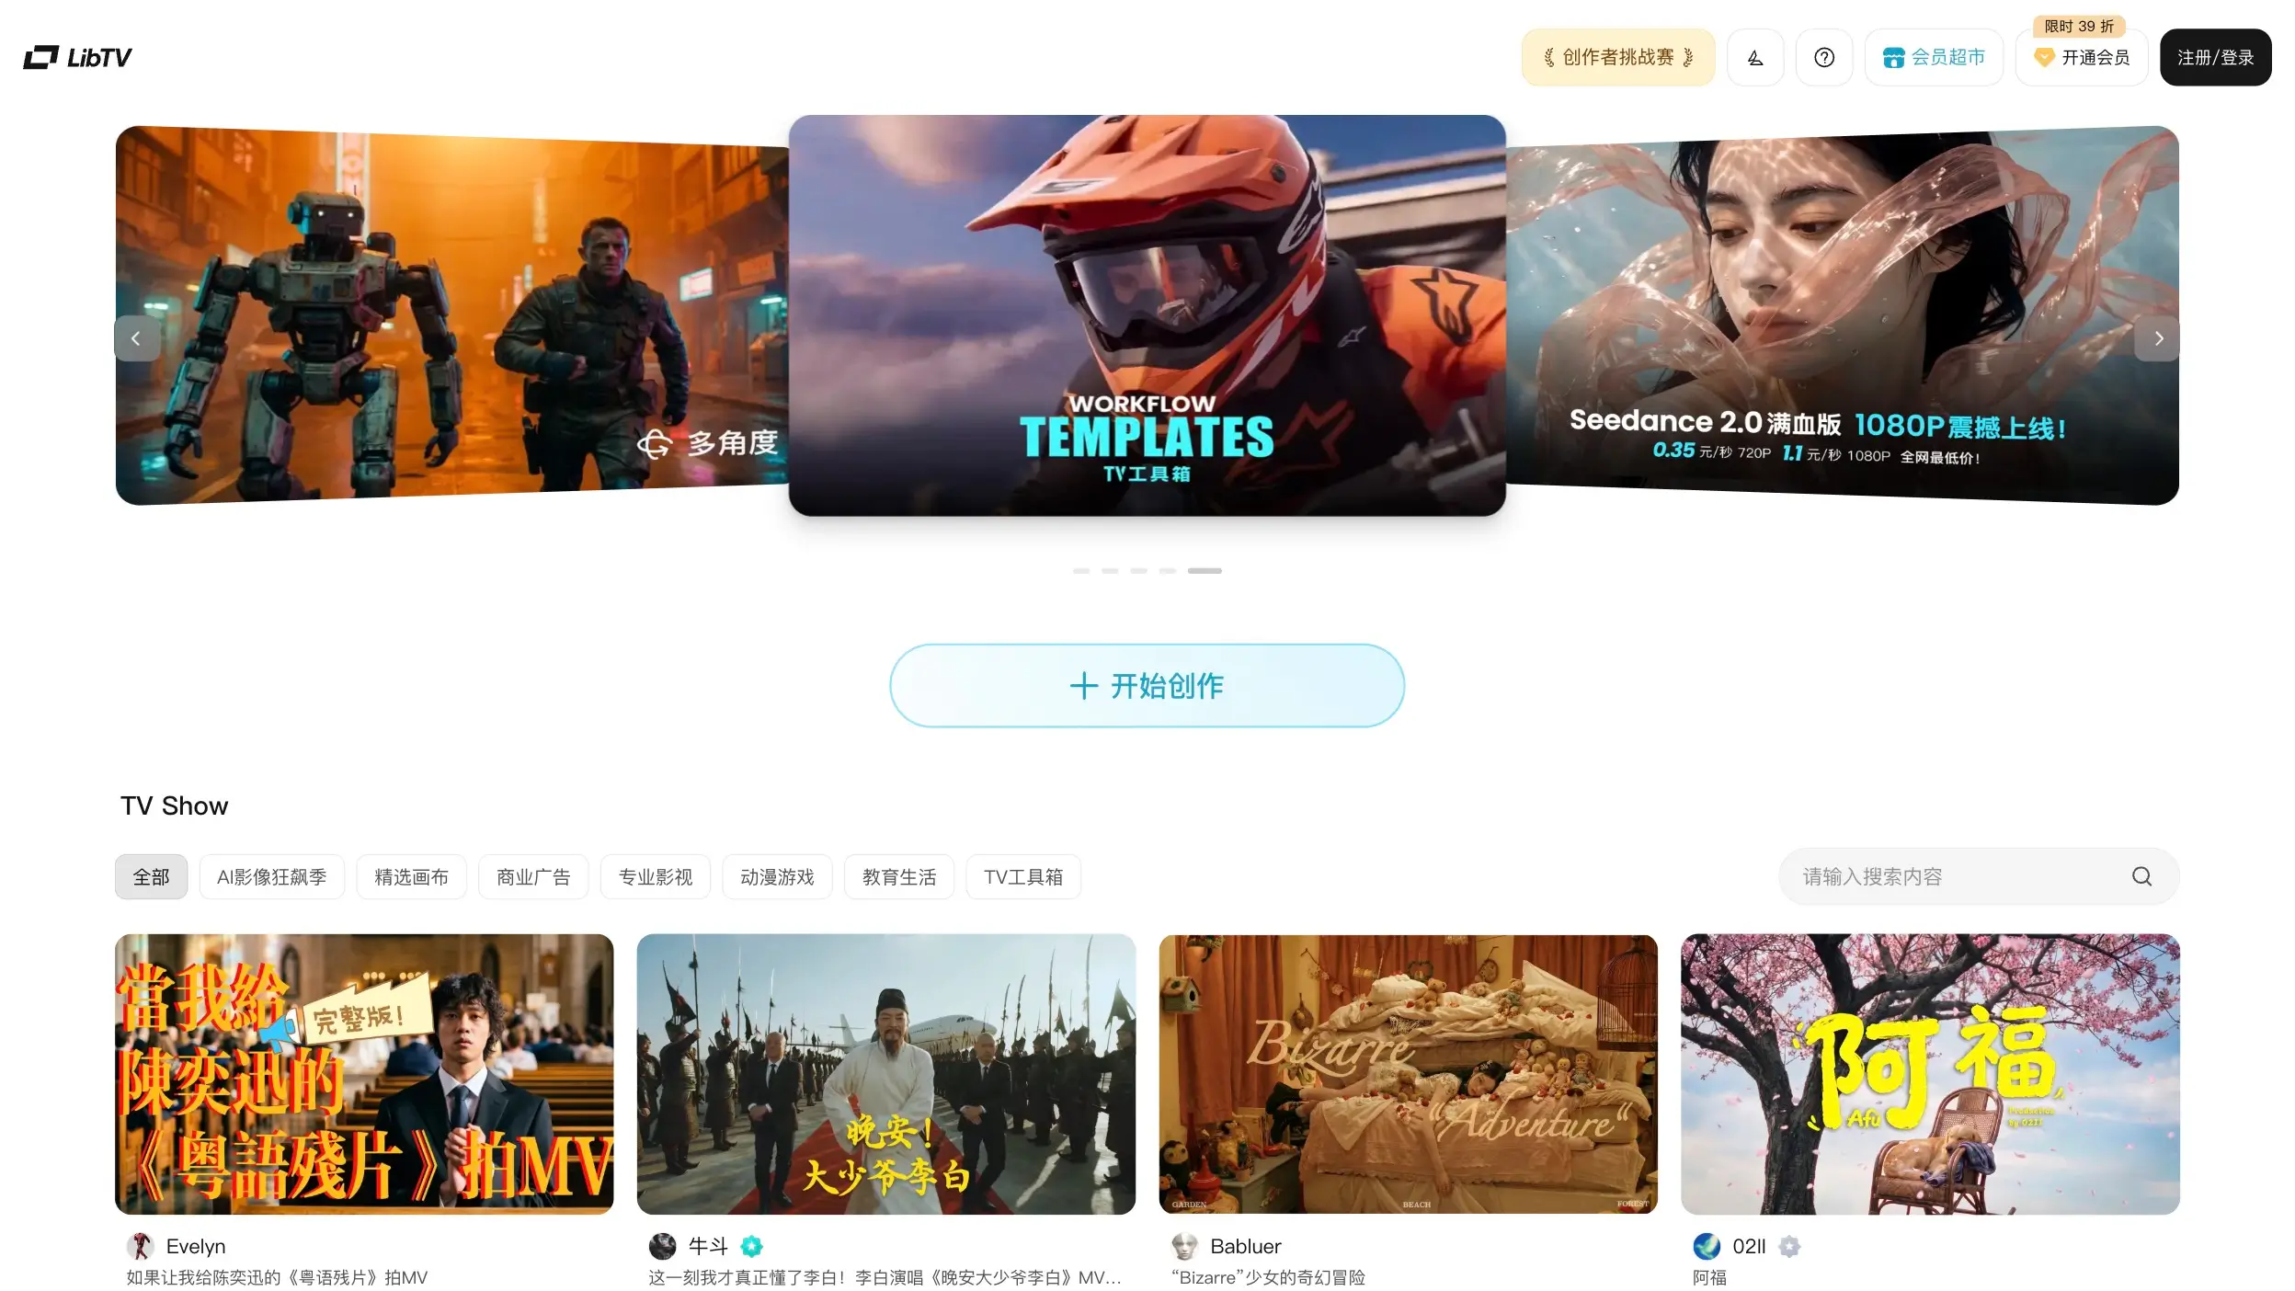Click Babluer's avatar icon
Viewport: 2295px width, 1291px height.
pos(1184,1246)
